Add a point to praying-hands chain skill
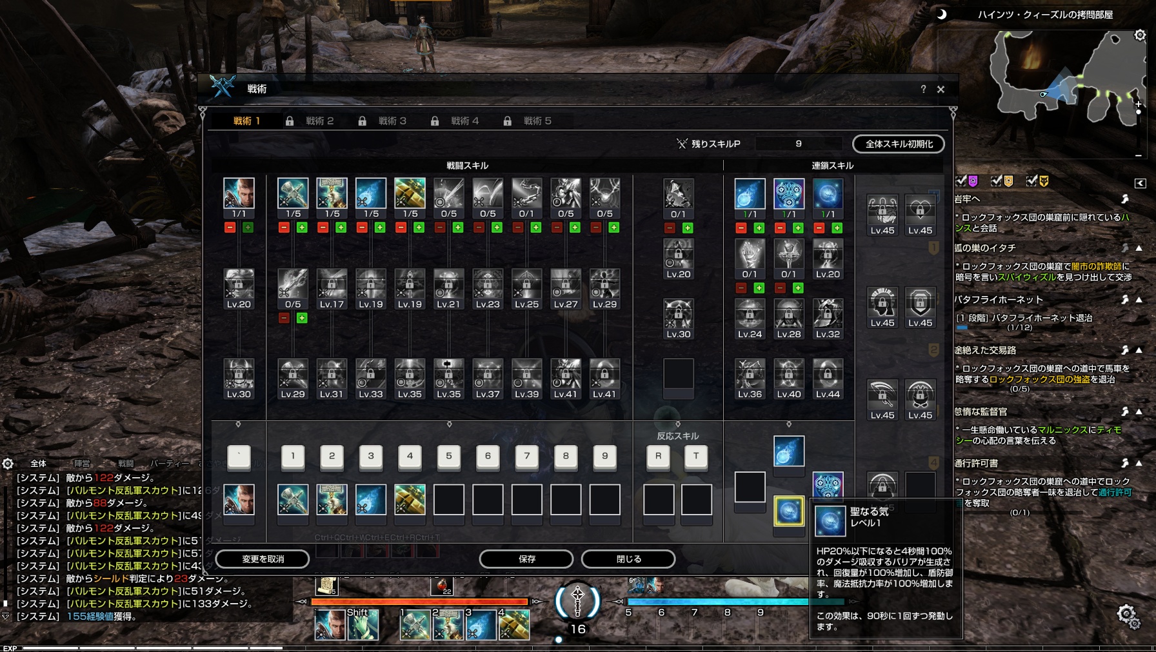Image resolution: width=1156 pixels, height=652 pixels. (x=759, y=288)
